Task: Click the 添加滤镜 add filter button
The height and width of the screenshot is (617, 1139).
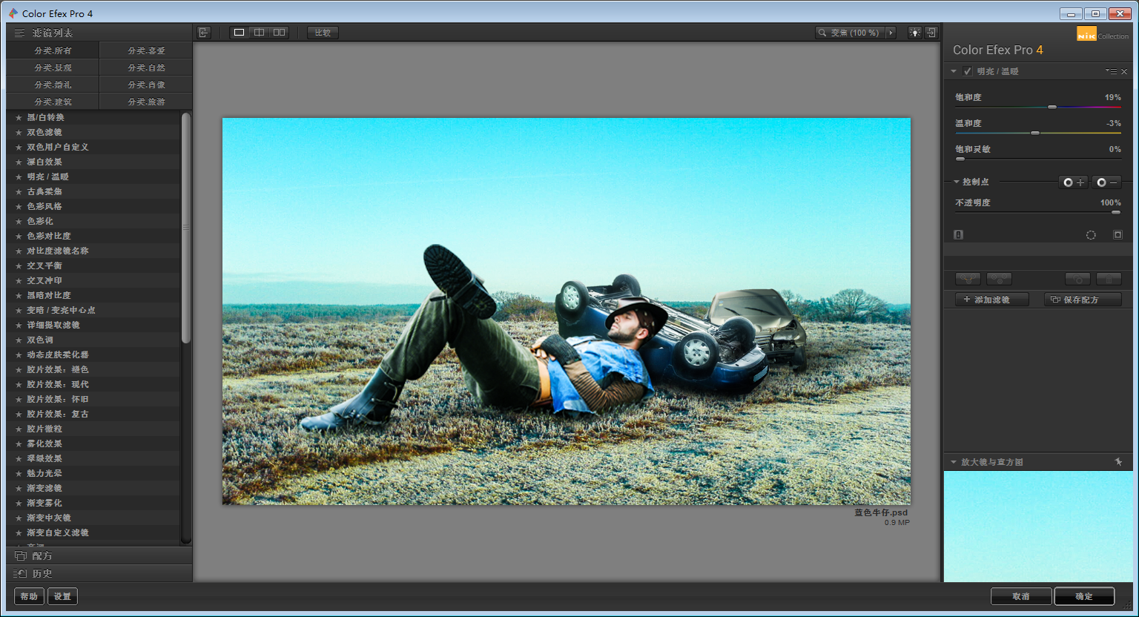Action: 992,300
